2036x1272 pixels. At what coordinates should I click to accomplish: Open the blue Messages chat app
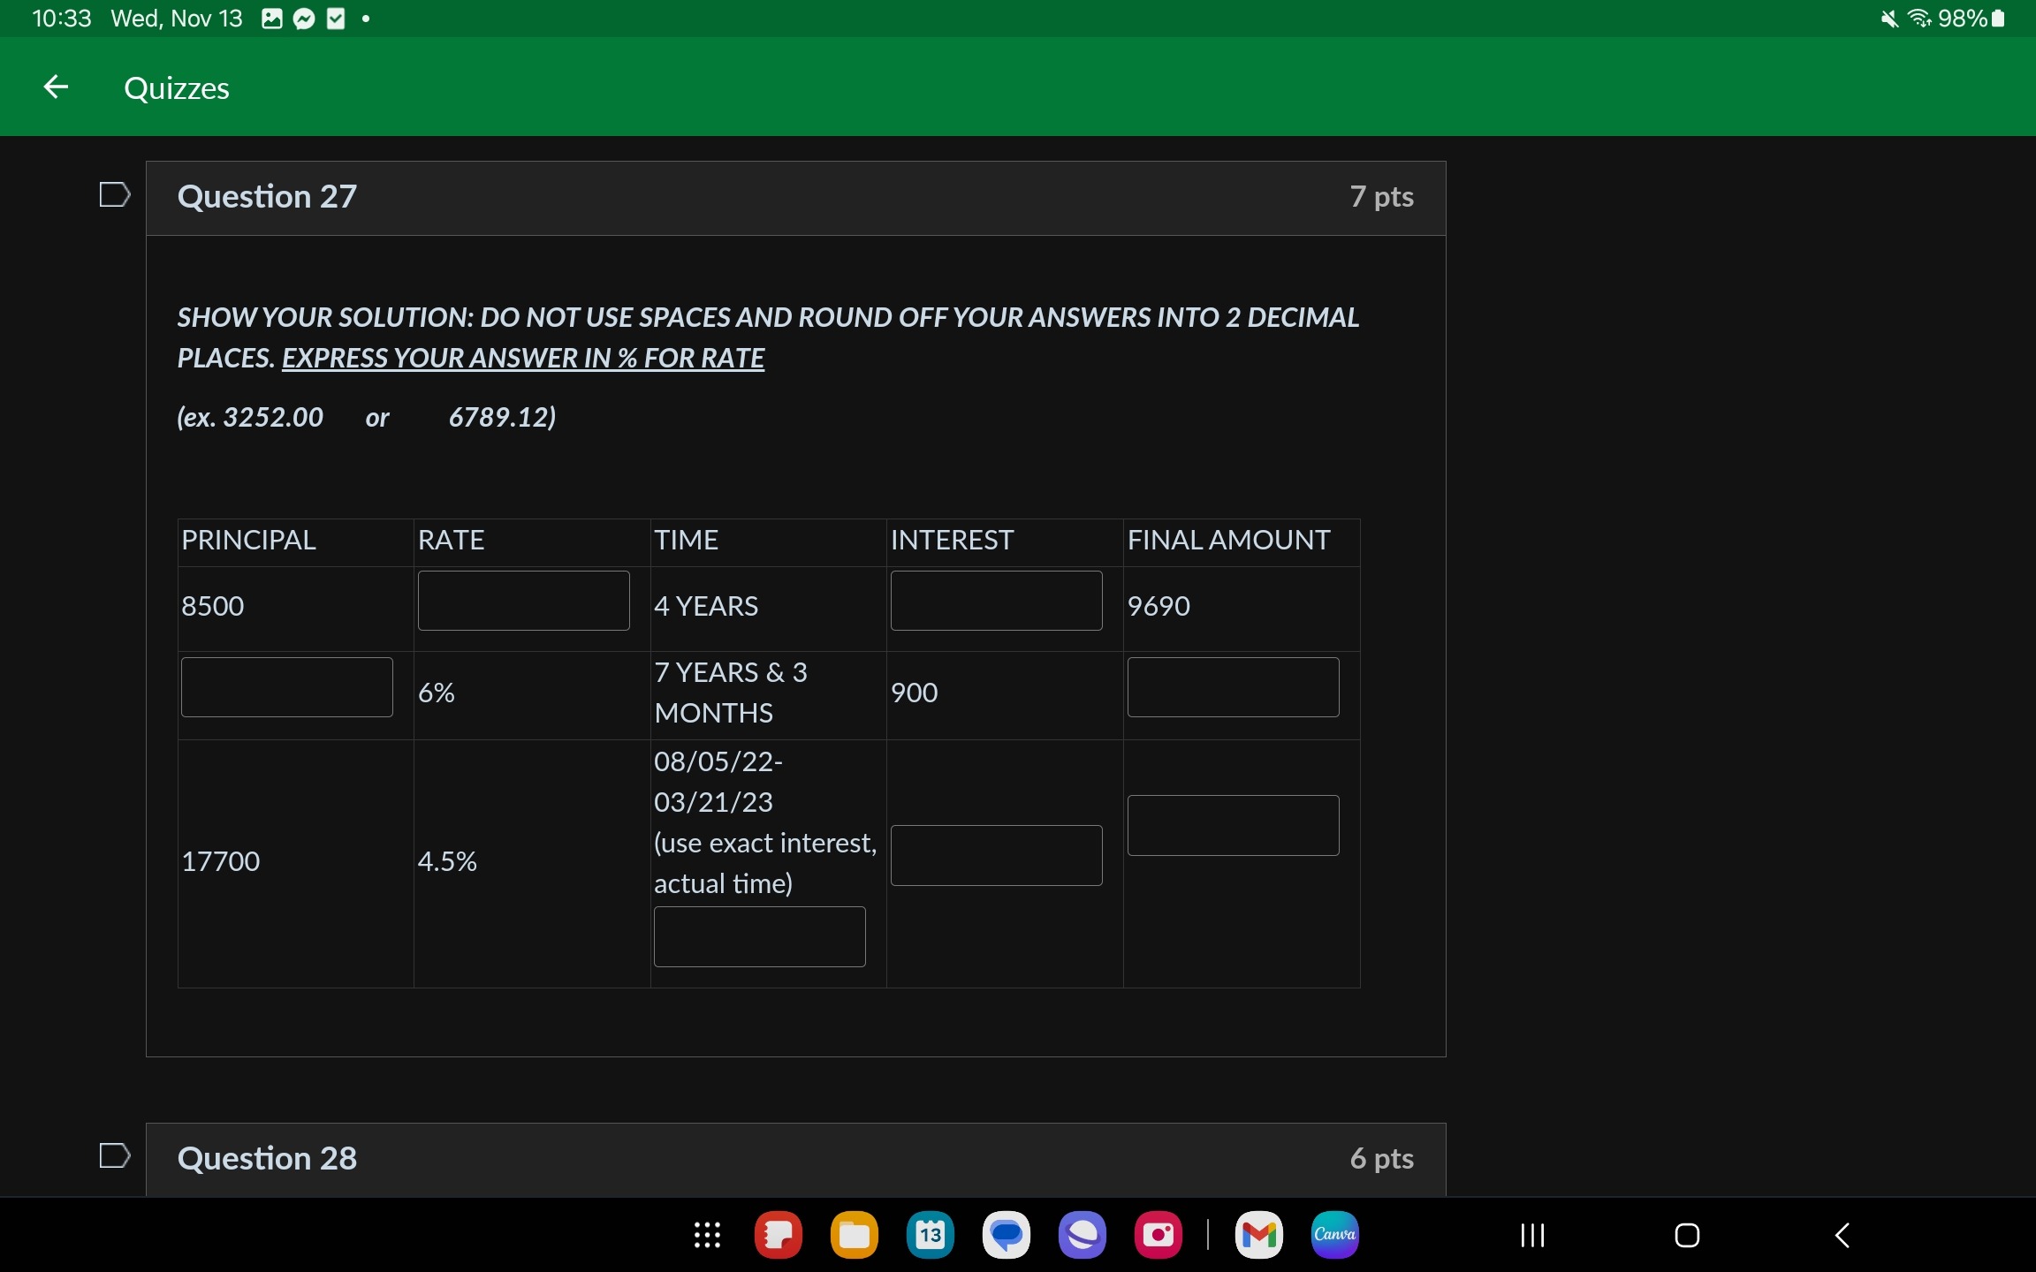[x=1006, y=1235]
